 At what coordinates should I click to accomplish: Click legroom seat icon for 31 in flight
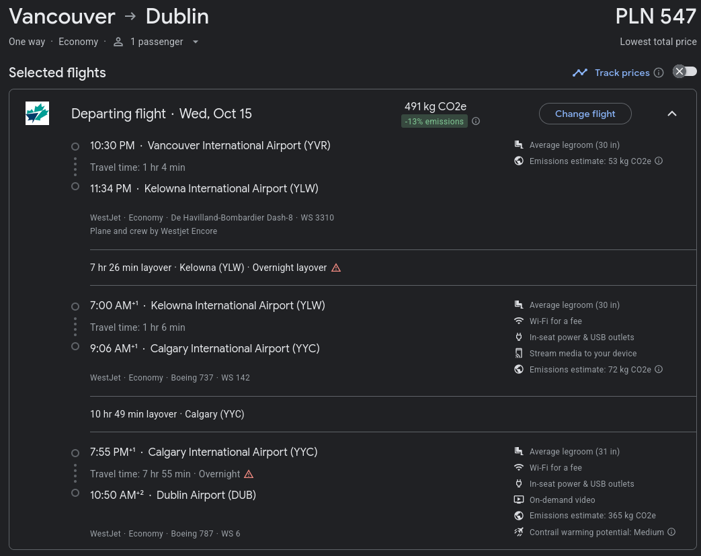519,451
